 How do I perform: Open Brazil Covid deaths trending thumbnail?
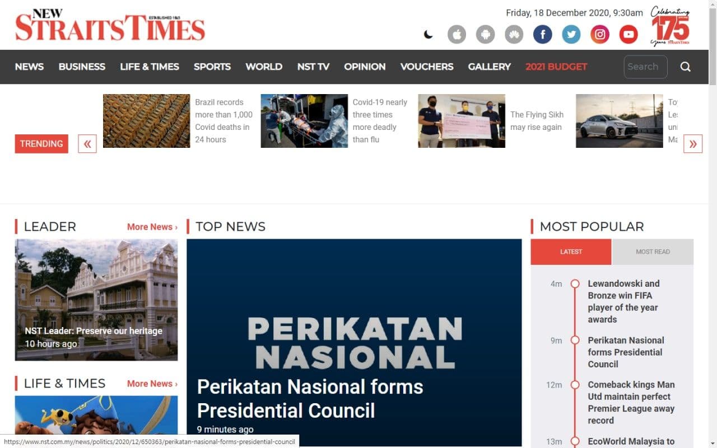pos(147,121)
